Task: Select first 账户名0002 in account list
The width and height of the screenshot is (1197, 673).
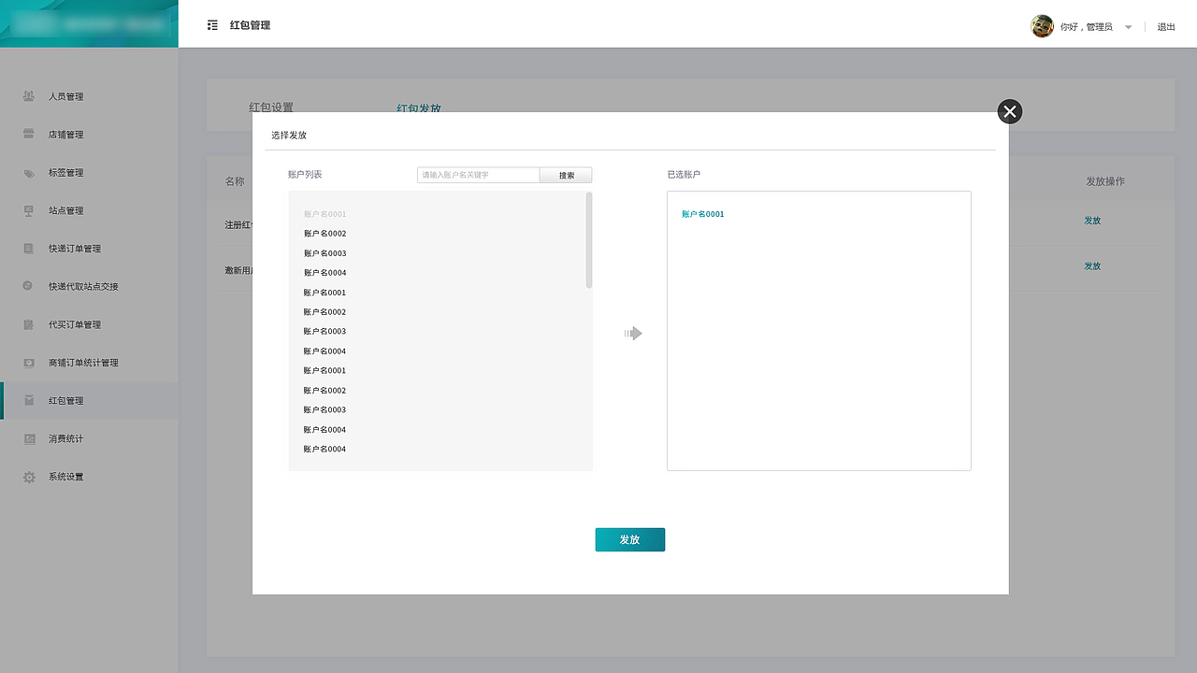Action: [x=324, y=234]
